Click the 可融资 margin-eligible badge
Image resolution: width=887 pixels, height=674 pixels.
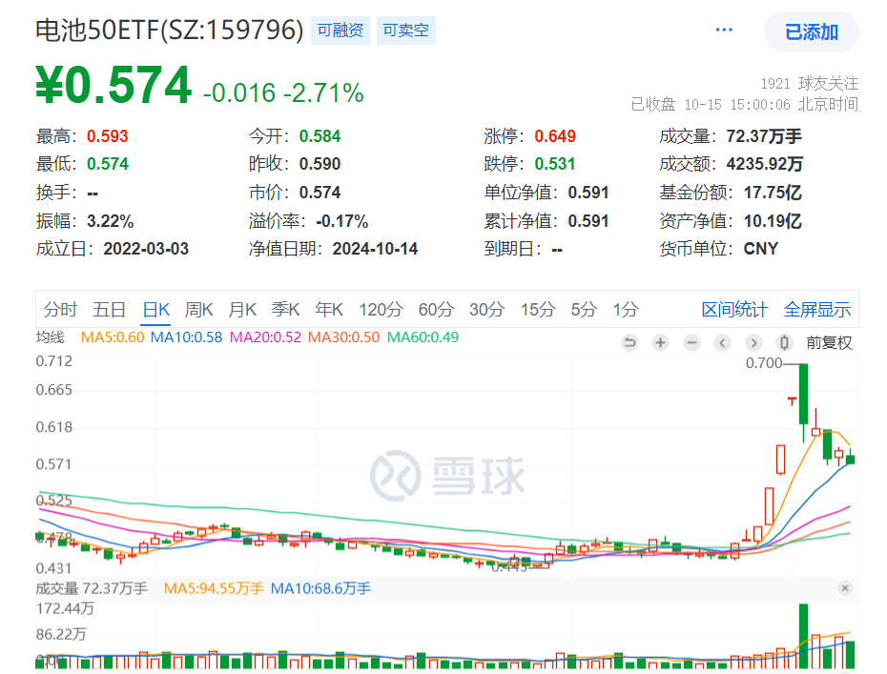coord(340,30)
